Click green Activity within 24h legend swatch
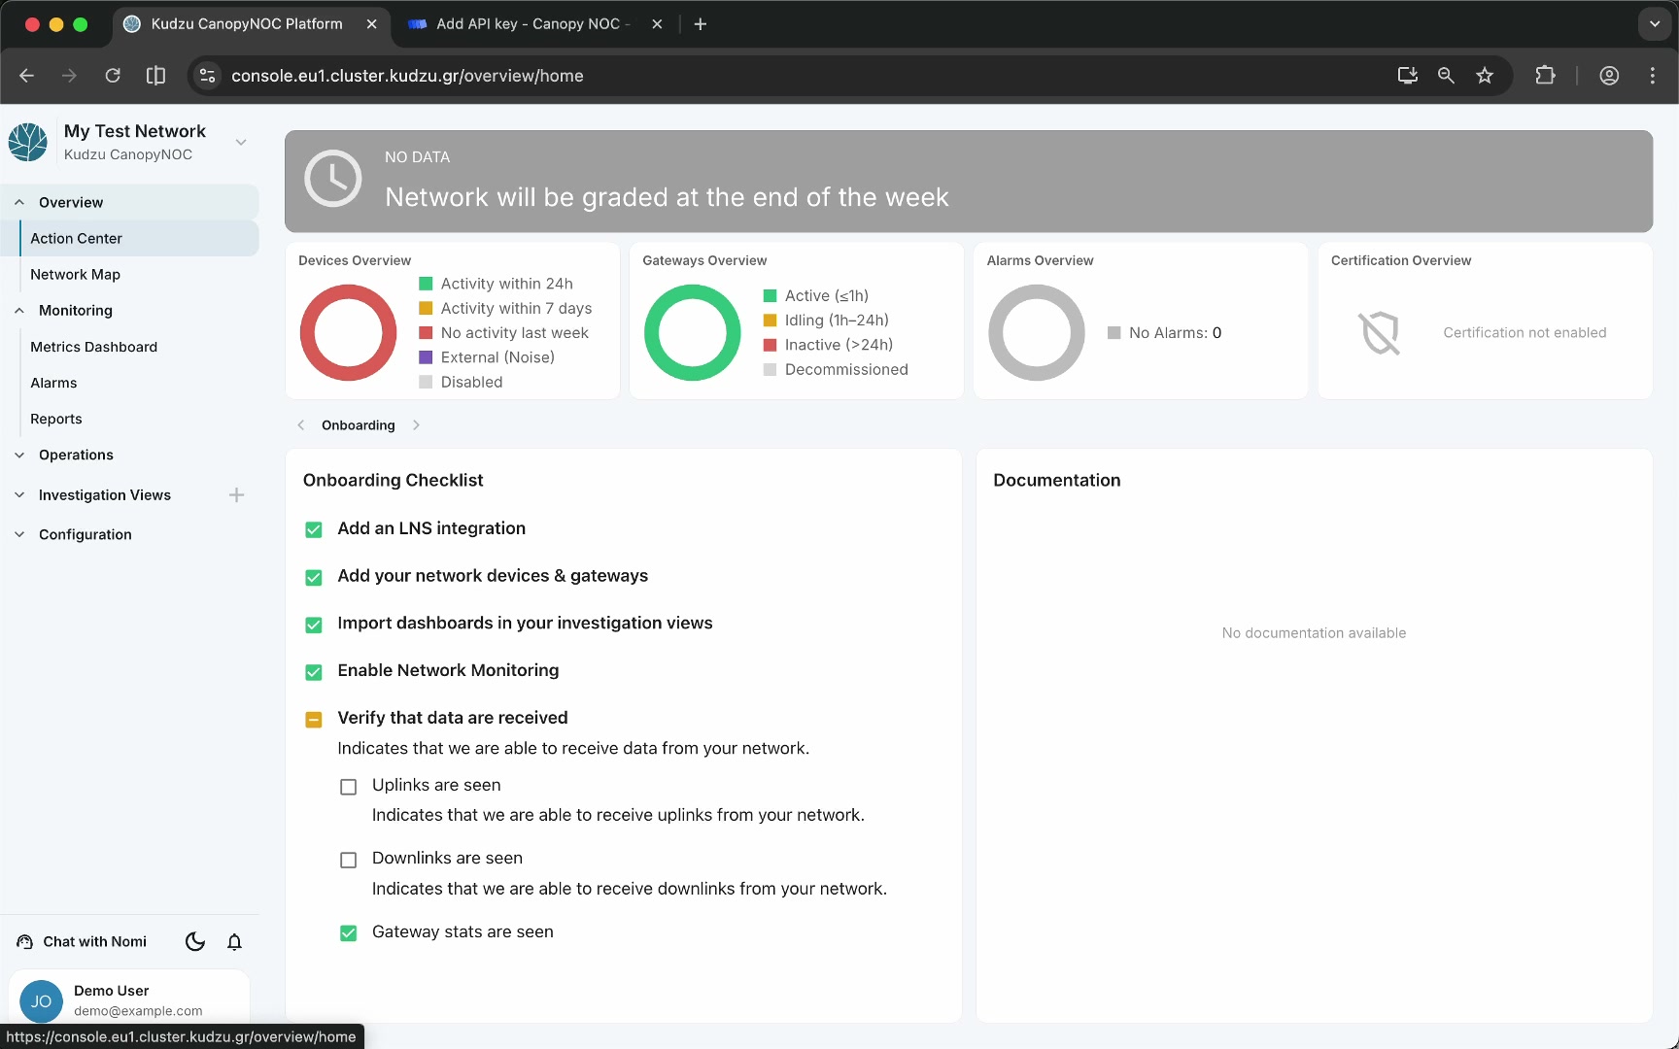The width and height of the screenshot is (1679, 1049). [x=426, y=284]
